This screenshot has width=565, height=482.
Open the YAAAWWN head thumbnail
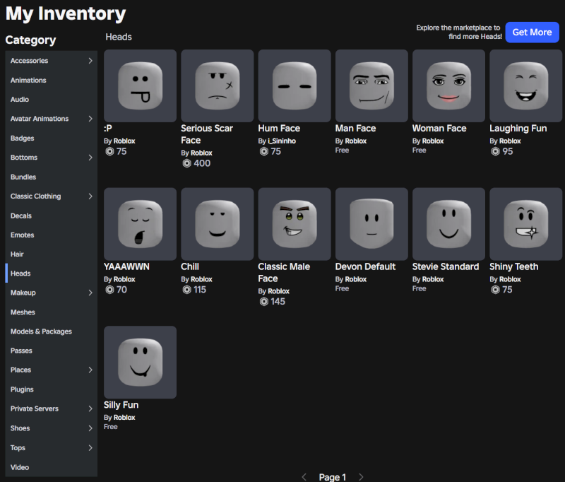pos(140,224)
